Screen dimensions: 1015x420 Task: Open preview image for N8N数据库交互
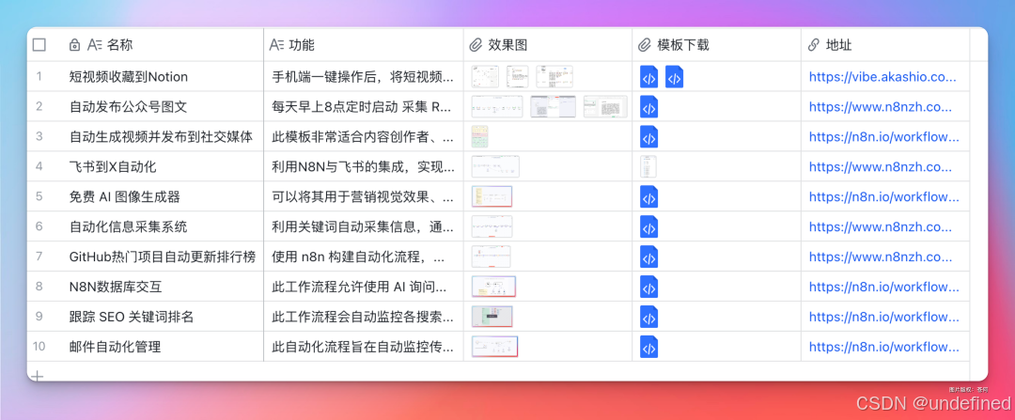[494, 287]
